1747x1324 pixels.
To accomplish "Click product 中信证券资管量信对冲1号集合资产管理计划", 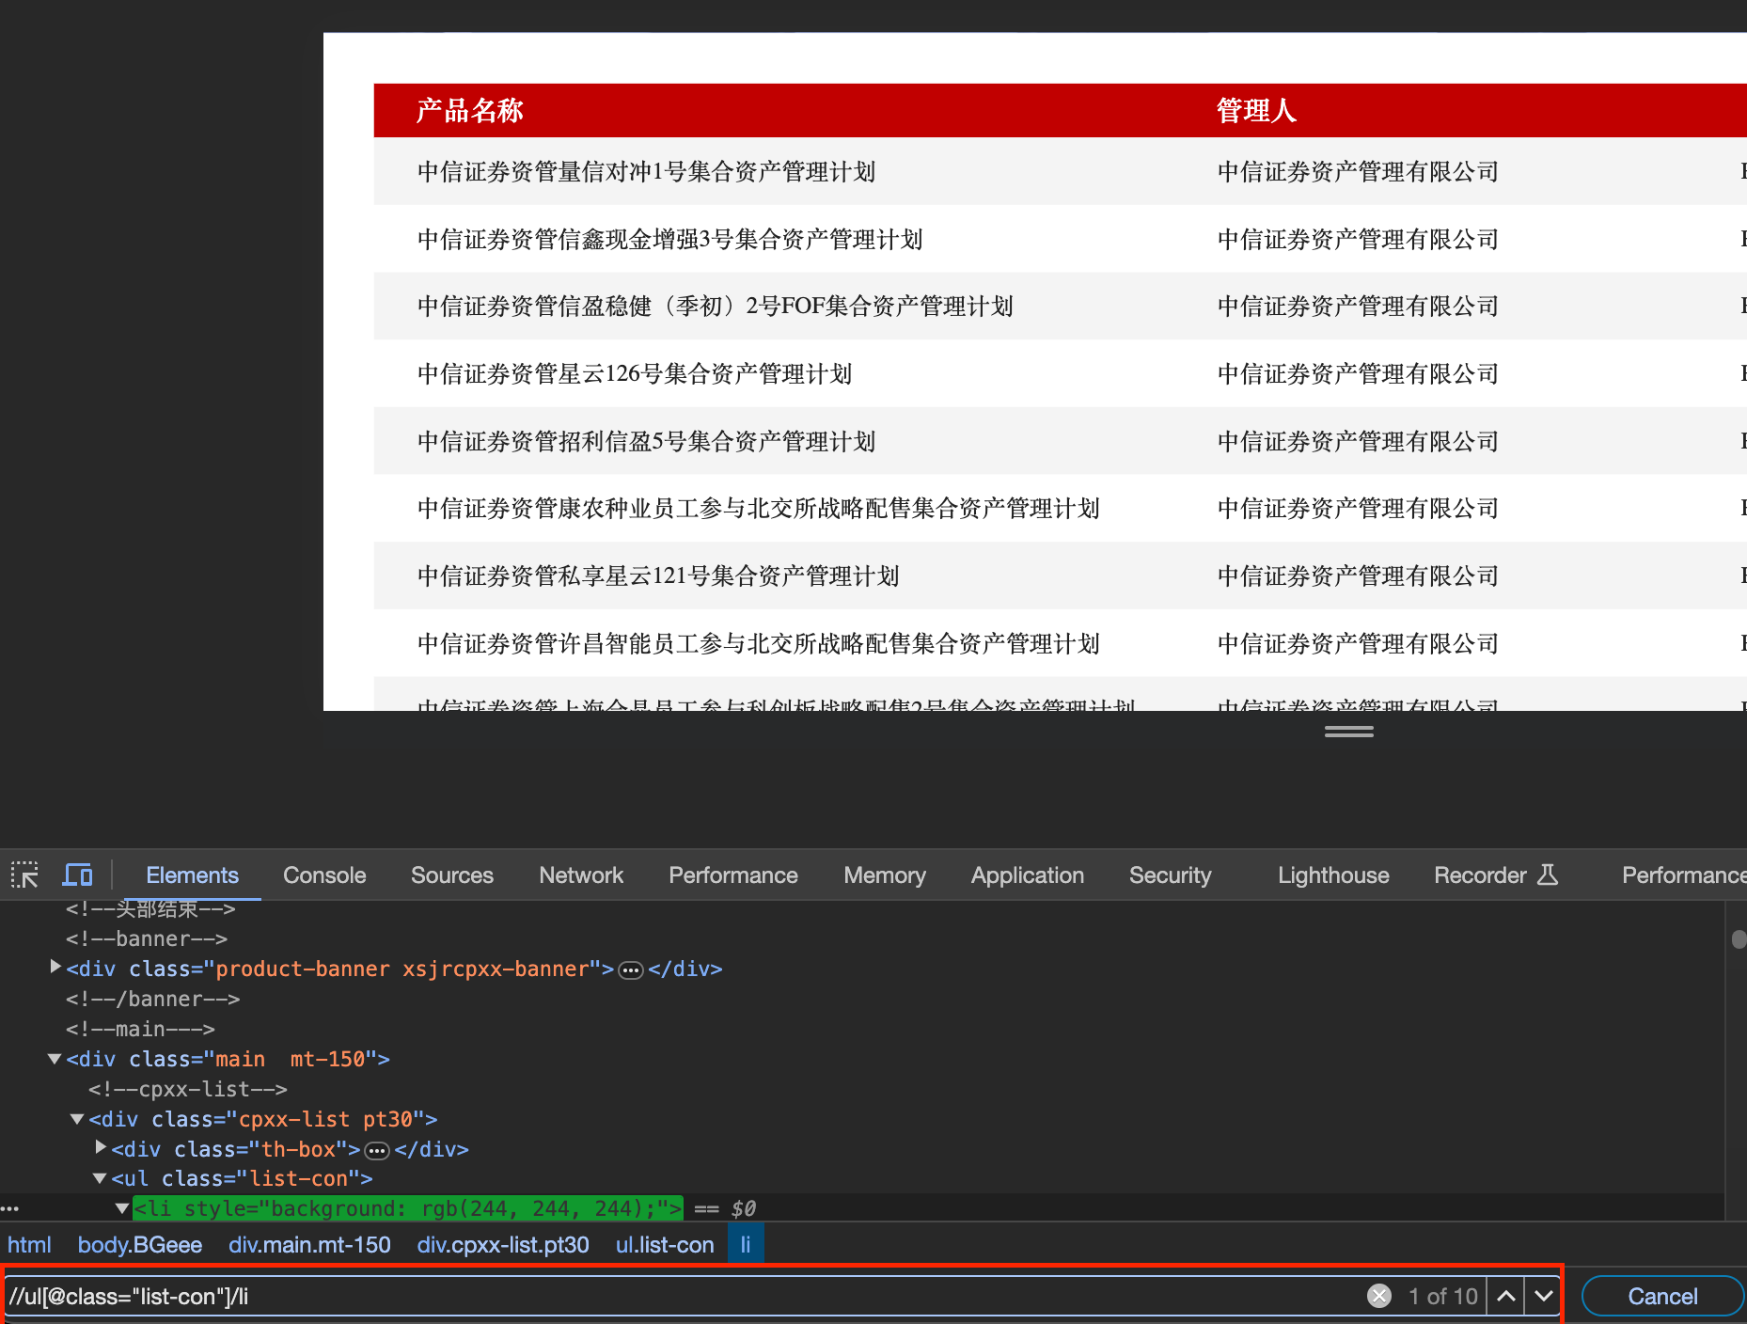I will pyautogui.click(x=646, y=172).
